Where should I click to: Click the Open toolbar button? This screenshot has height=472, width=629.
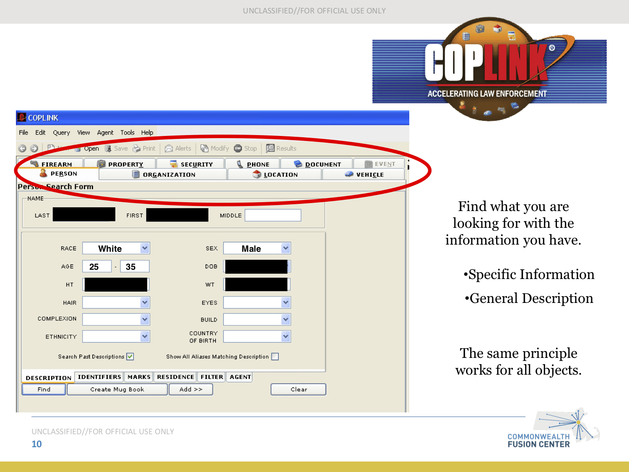pyautogui.click(x=87, y=149)
